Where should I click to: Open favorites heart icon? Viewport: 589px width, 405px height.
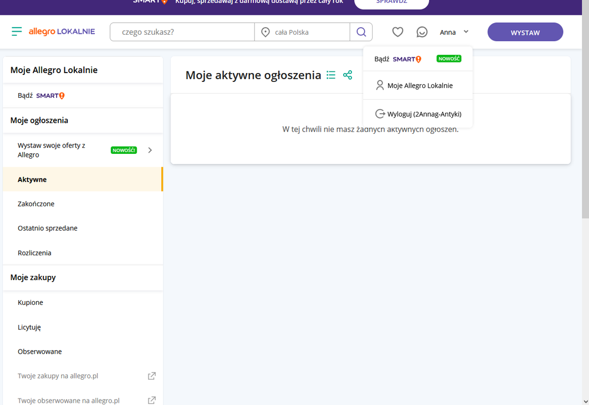coord(398,32)
